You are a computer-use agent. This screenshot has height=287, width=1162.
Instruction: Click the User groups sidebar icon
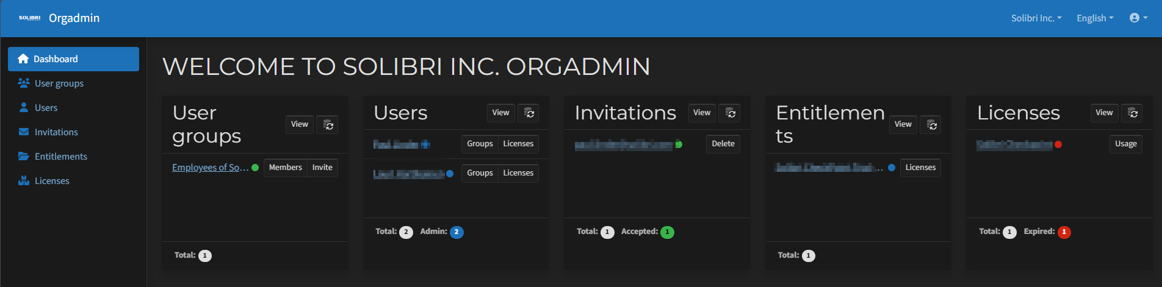[x=24, y=83]
